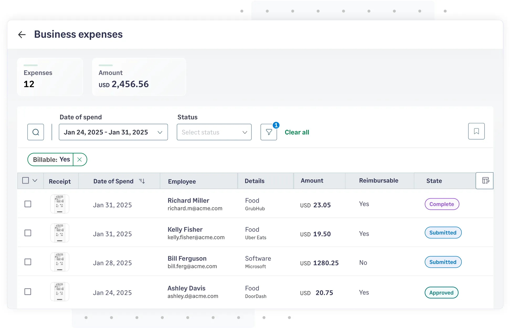The image size is (510, 328).
Task: Click the back arrow beside Business expenses
Action: click(x=22, y=34)
